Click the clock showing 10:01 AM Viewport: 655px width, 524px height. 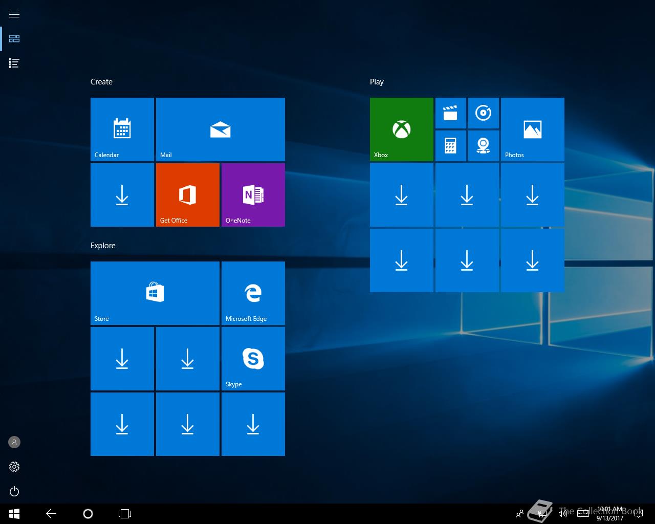pos(610,514)
